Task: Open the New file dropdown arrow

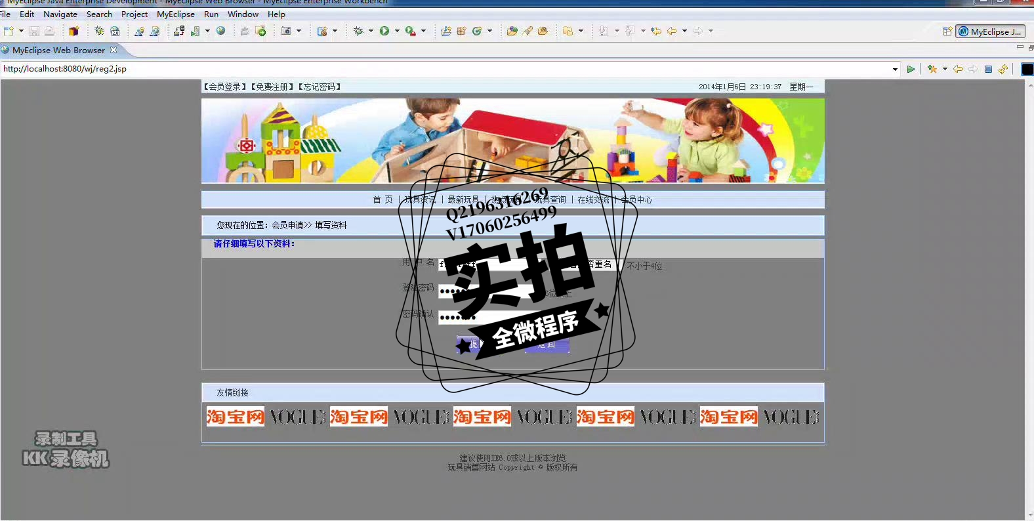Action: point(21,31)
